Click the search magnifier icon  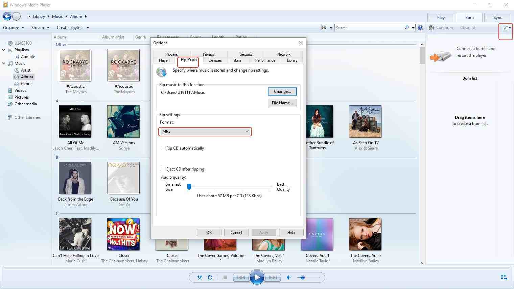[406, 28]
